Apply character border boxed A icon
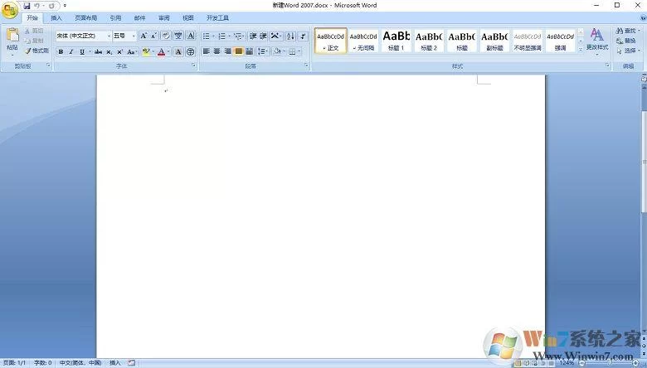Image resolution: width=647 pixels, height=368 pixels. click(191, 36)
